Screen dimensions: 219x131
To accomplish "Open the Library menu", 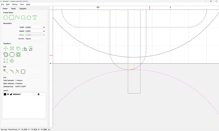I will point(15,4).
